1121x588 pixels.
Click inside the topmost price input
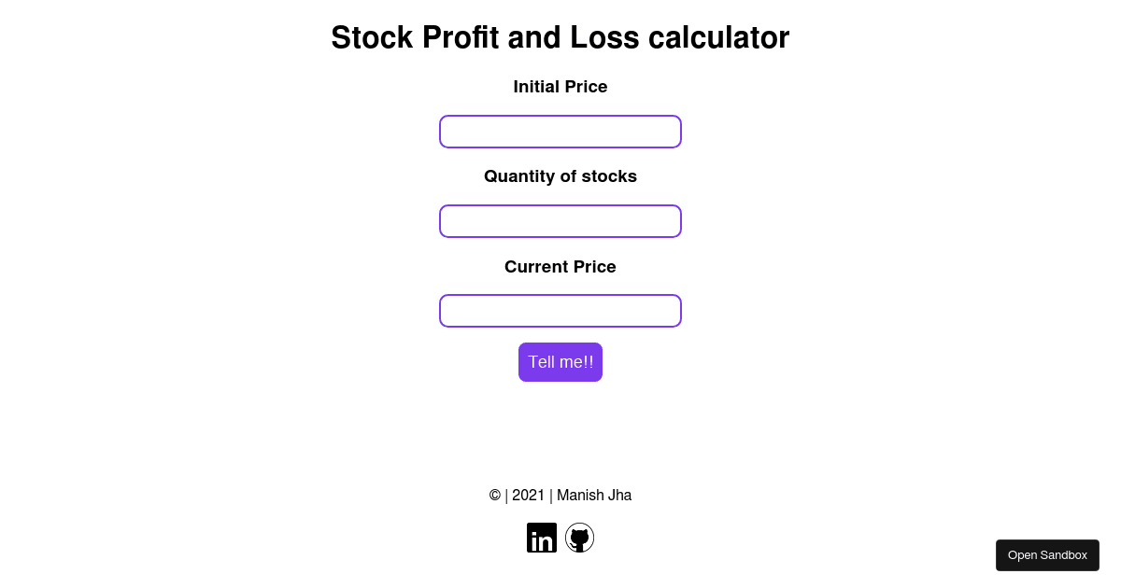tap(560, 132)
